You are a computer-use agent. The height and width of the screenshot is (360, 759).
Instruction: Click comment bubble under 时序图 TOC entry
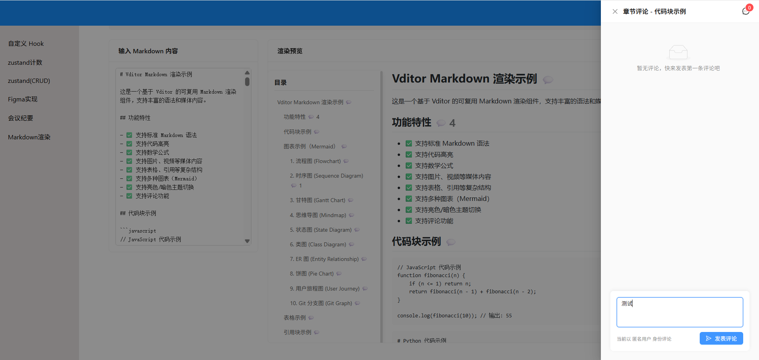tap(294, 186)
